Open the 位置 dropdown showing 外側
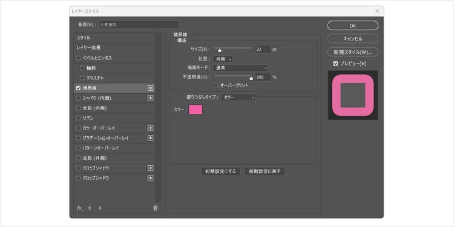 point(222,59)
